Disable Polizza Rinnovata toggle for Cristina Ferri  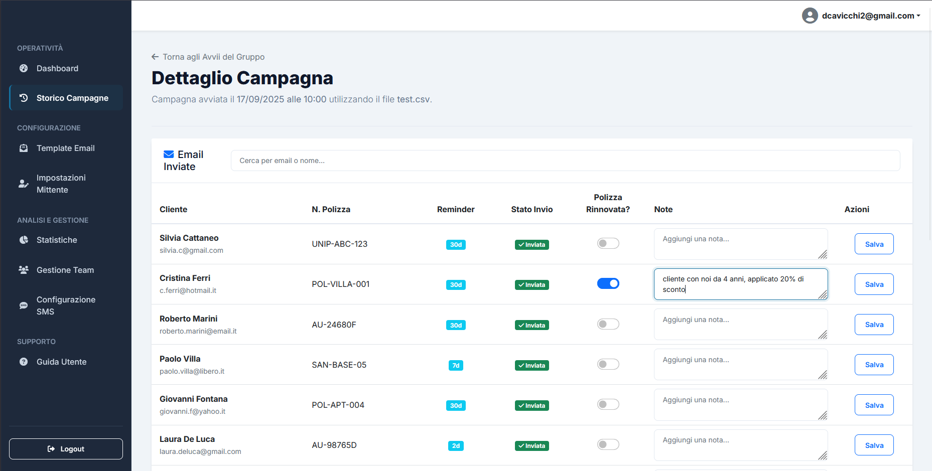click(x=608, y=284)
